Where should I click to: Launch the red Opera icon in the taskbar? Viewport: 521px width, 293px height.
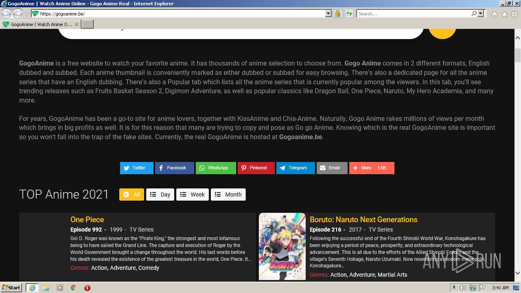click(x=87, y=288)
